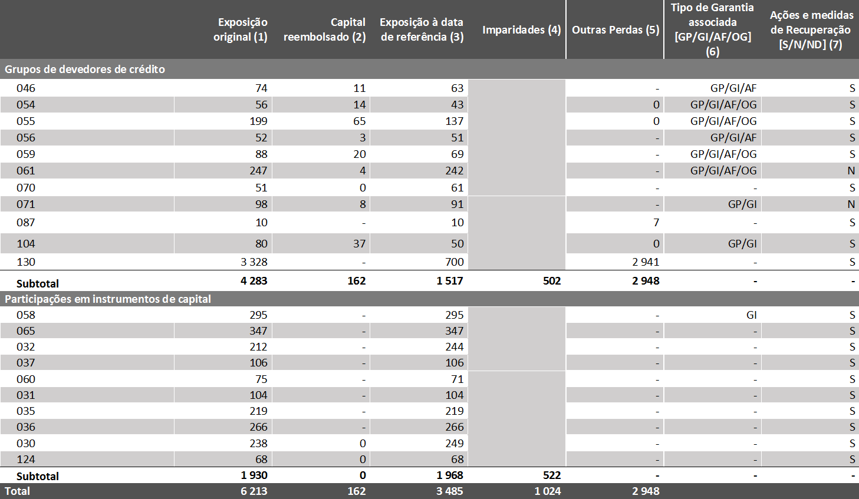
Task: Select row label 059
Action: coord(26,154)
